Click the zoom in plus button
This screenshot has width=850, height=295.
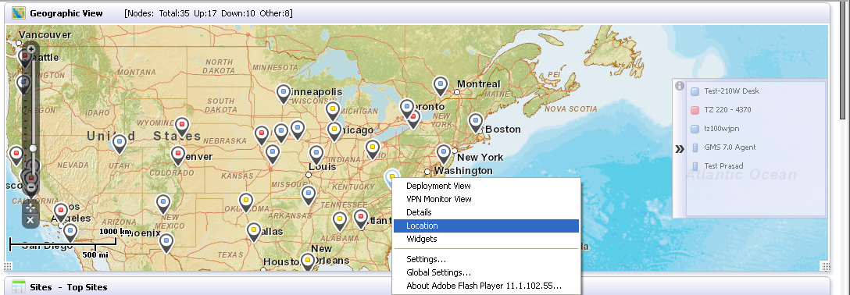[x=31, y=48]
